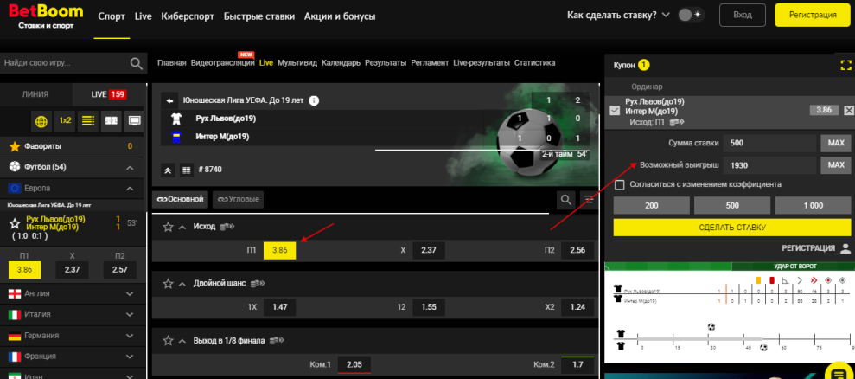Select the yellow 3.86 П1 odds in the Исход market

pos(279,250)
